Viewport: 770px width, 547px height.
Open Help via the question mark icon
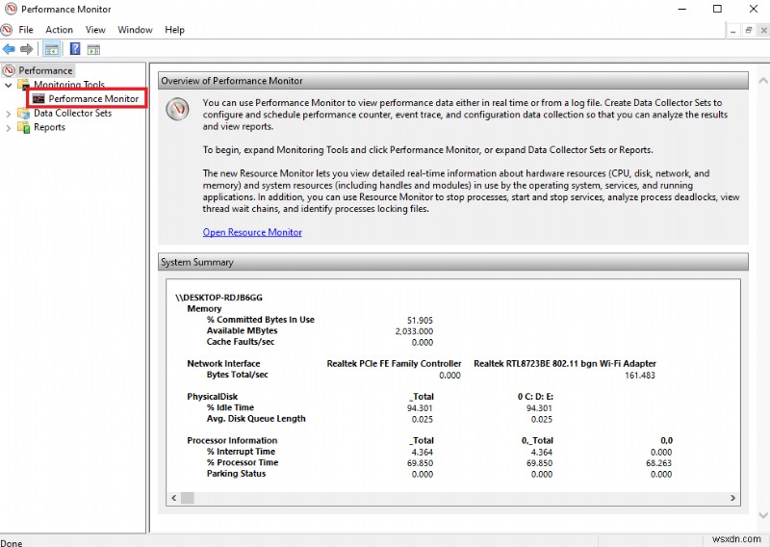74,49
